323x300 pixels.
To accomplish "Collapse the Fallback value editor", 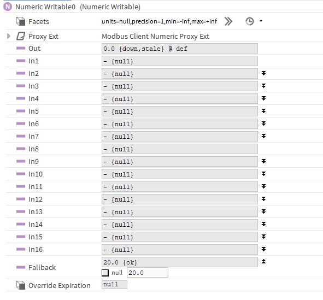I will pos(263,262).
